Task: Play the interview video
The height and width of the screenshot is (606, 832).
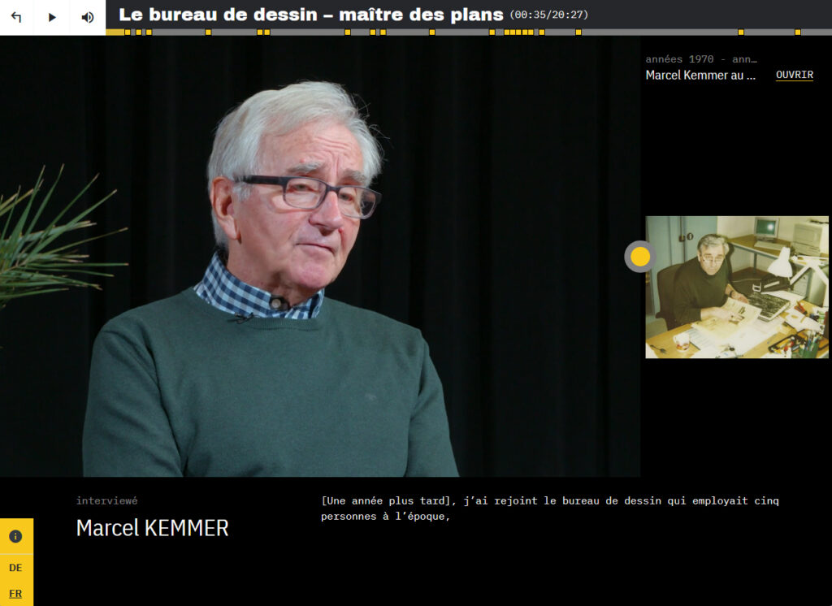Action: pyautogui.click(x=52, y=17)
